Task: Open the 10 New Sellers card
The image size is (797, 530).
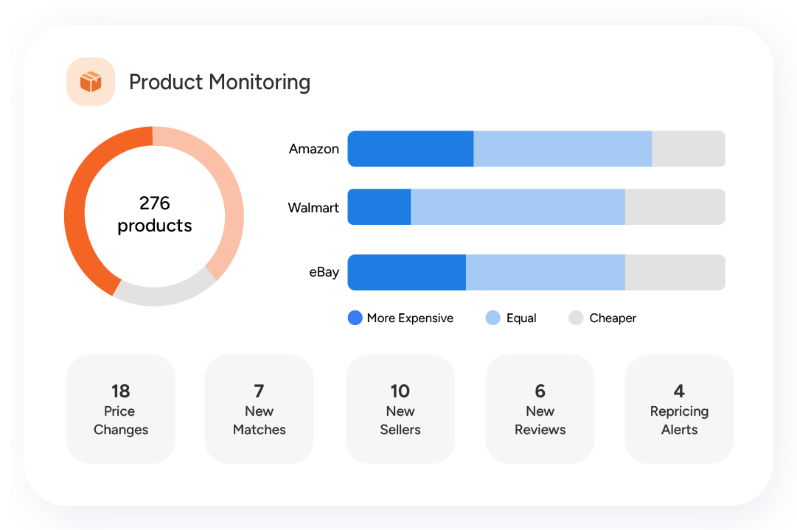Action: (400, 409)
